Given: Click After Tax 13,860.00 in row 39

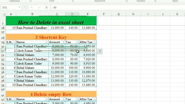Looking at the screenshot, I should [88, 85].
